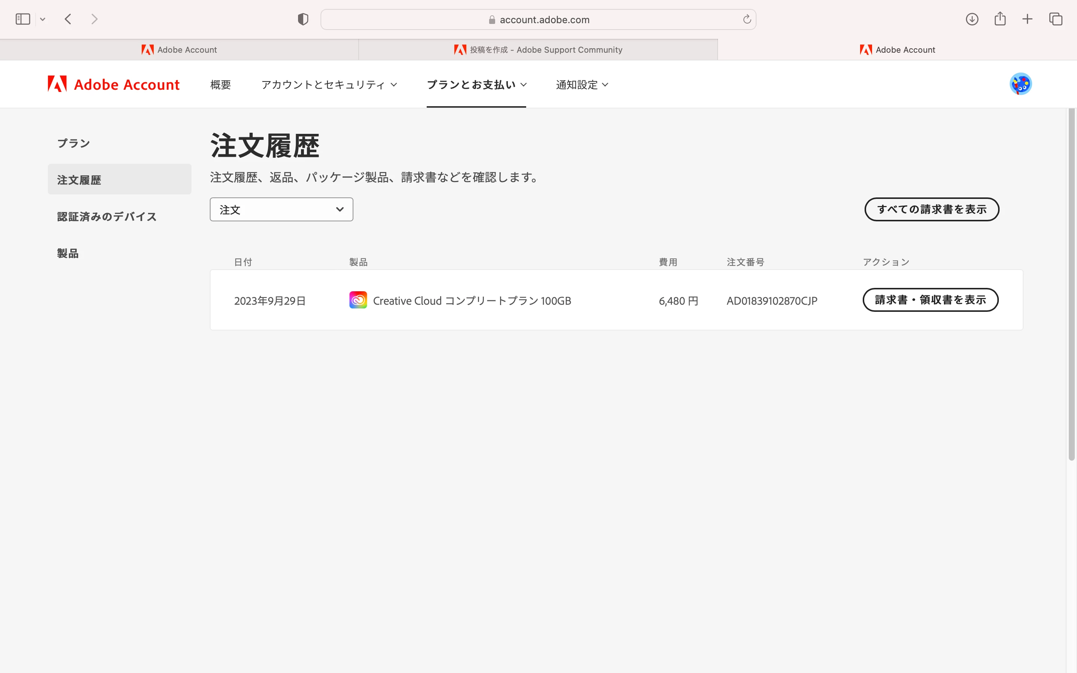Toggle the Safari sidebar icon

pyautogui.click(x=23, y=19)
